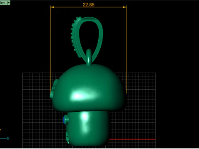Select the small ornament at stem's lower left
The image size is (199, 149).
68,137
